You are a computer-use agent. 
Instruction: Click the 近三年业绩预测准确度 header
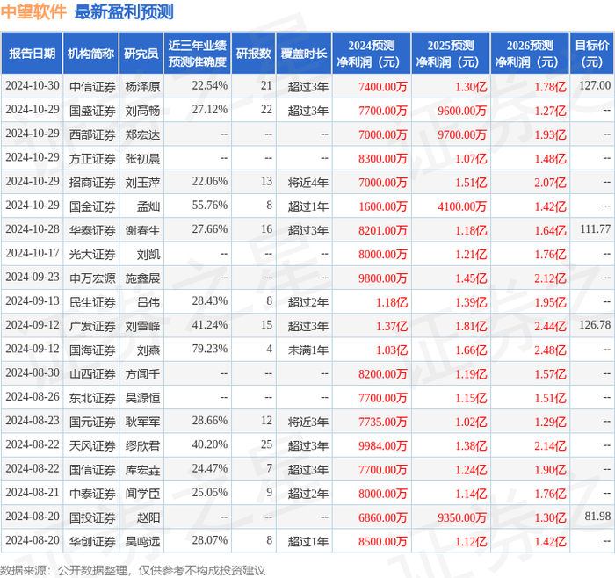198,54
